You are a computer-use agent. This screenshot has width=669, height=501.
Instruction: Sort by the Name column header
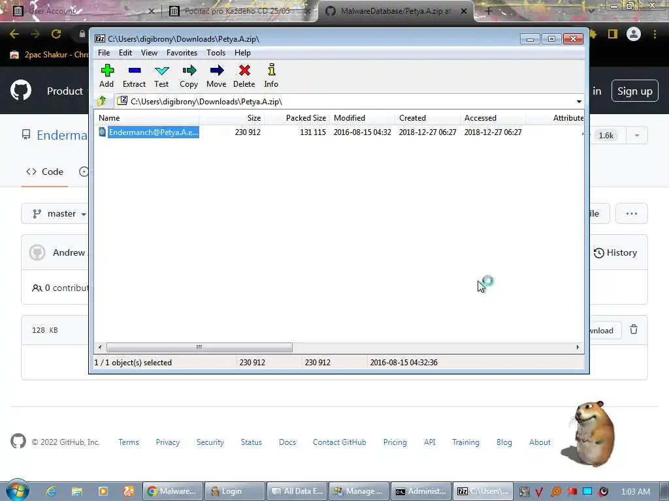[x=146, y=118]
